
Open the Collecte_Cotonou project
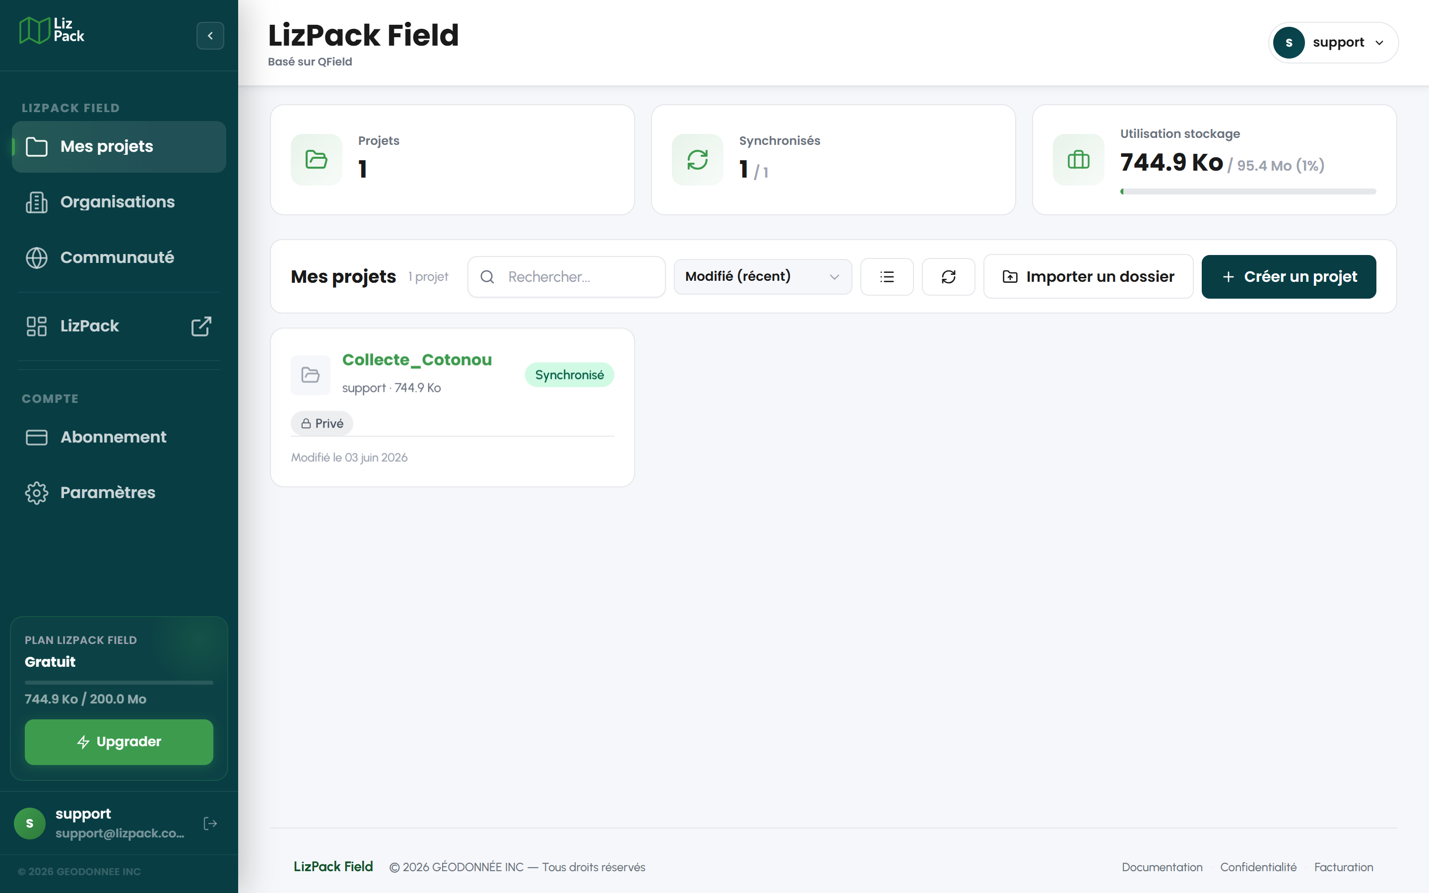coord(417,360)
